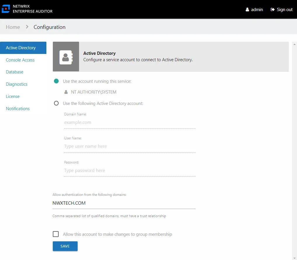The width and height of the screenshot is (297, 260).
Task: Click the bold Active Directory heading
Action: coord(99,53)
